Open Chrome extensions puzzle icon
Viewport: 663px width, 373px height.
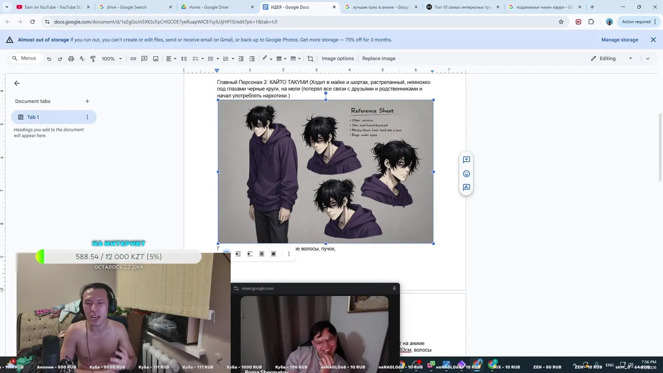pos(591,22)
